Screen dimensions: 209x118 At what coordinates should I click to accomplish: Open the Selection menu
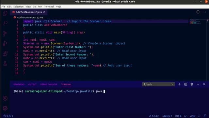(x=18, y=7)
